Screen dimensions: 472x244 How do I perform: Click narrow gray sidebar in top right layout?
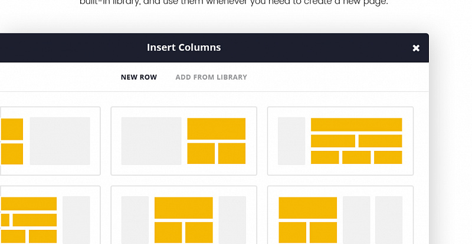tap(291, 141)
